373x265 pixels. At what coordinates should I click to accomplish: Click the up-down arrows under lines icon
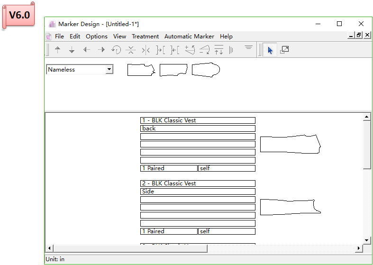click(219, 49)
